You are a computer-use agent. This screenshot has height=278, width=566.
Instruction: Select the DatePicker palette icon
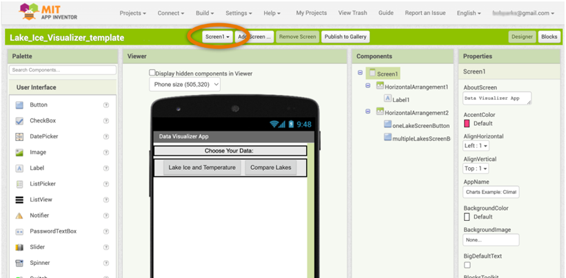19,136
